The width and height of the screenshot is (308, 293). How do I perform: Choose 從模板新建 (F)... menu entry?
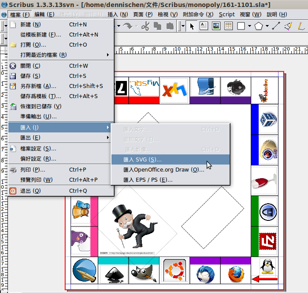(x=61, y=35)
